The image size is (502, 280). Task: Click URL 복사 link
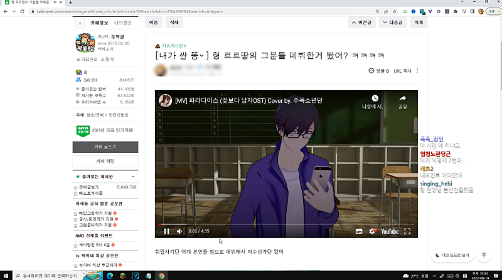point(402,71)
